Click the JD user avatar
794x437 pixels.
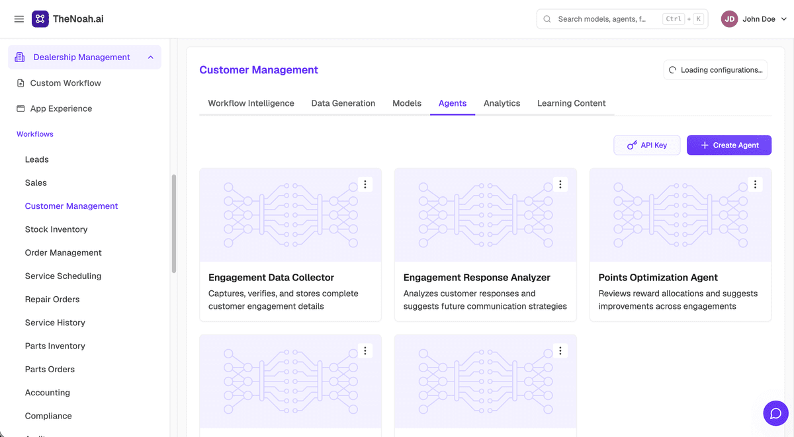pyautogui.click(x=729, y=19)
